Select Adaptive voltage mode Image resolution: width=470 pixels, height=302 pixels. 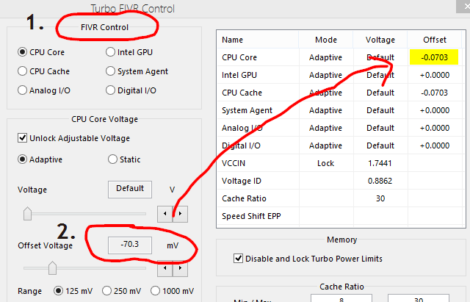pos(23,159)
